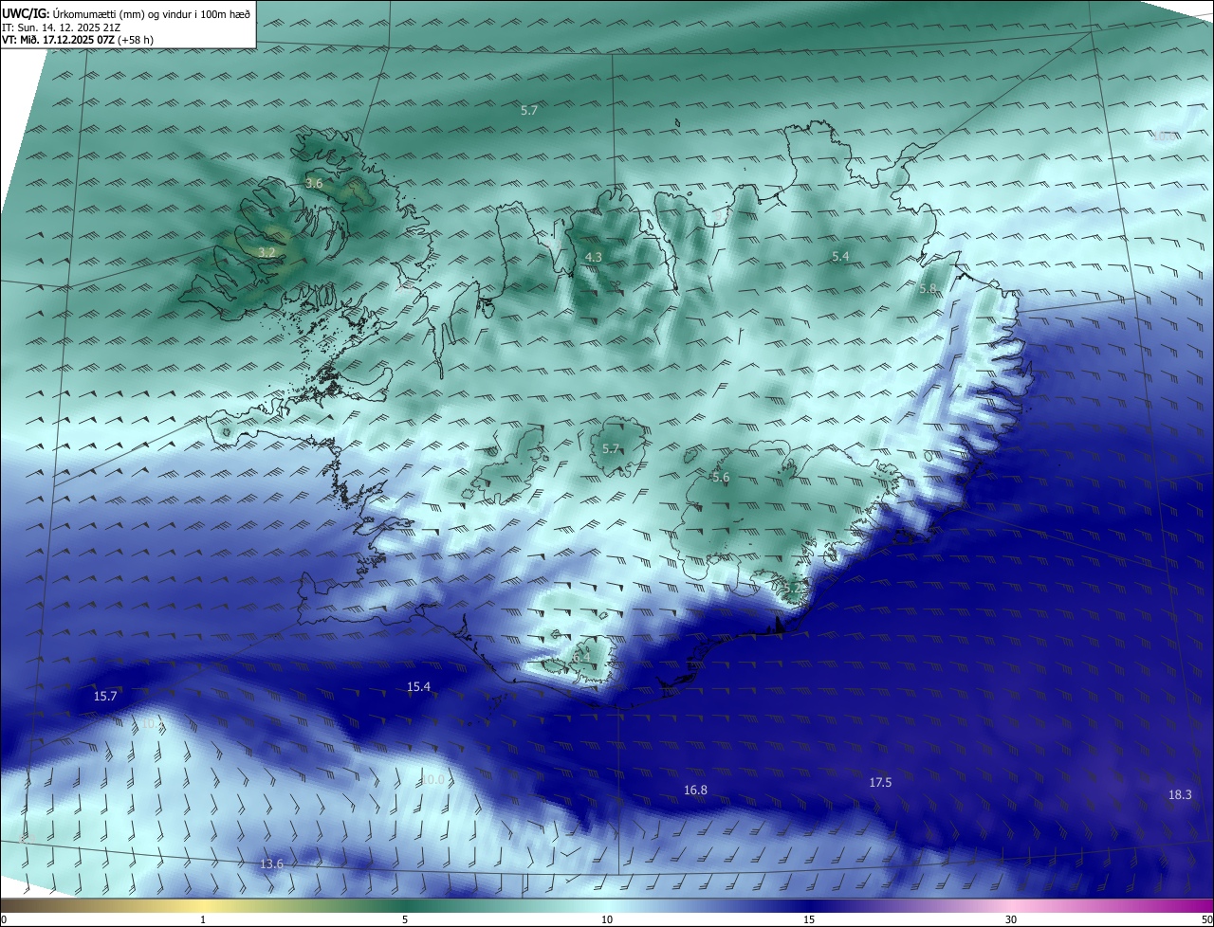Viewport: 1214px width, 927px height.
Task: Click the 15.7 value over the sea
Action: pos(105,697)
